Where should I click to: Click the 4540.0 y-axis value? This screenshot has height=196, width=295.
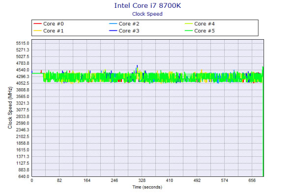(23, 70)
